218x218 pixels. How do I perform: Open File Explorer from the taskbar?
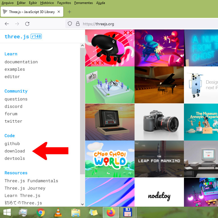[x=76, y=212]
